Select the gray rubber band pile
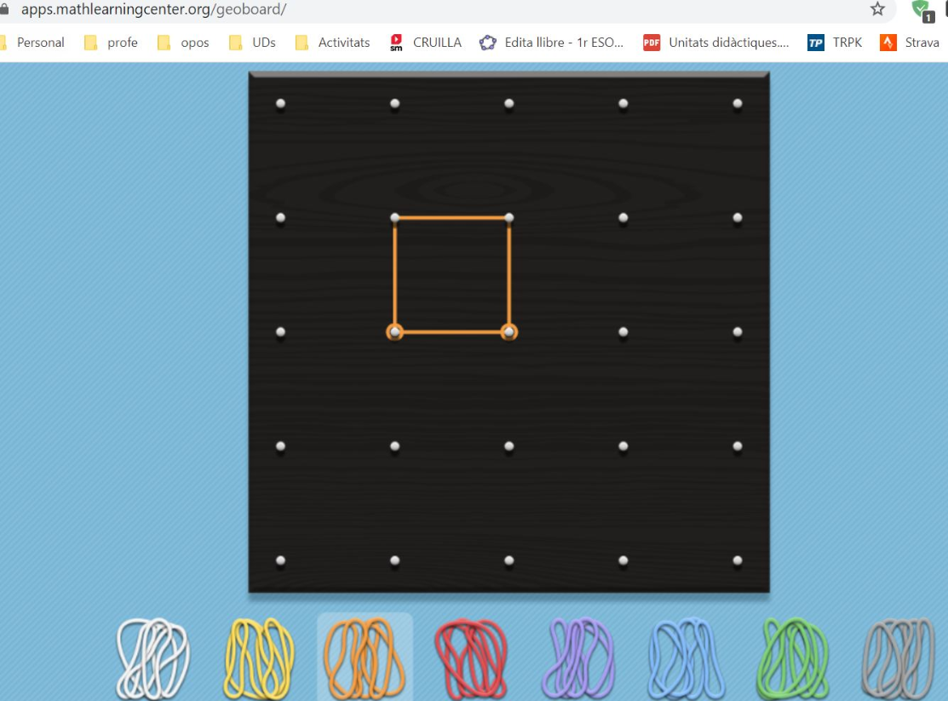 [x=899, y=658]
